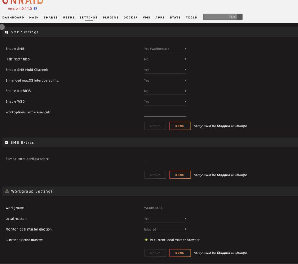This screenshot has width=298, height=264.
Task: Switch to the Shares tab
Action: click(51, 17)
